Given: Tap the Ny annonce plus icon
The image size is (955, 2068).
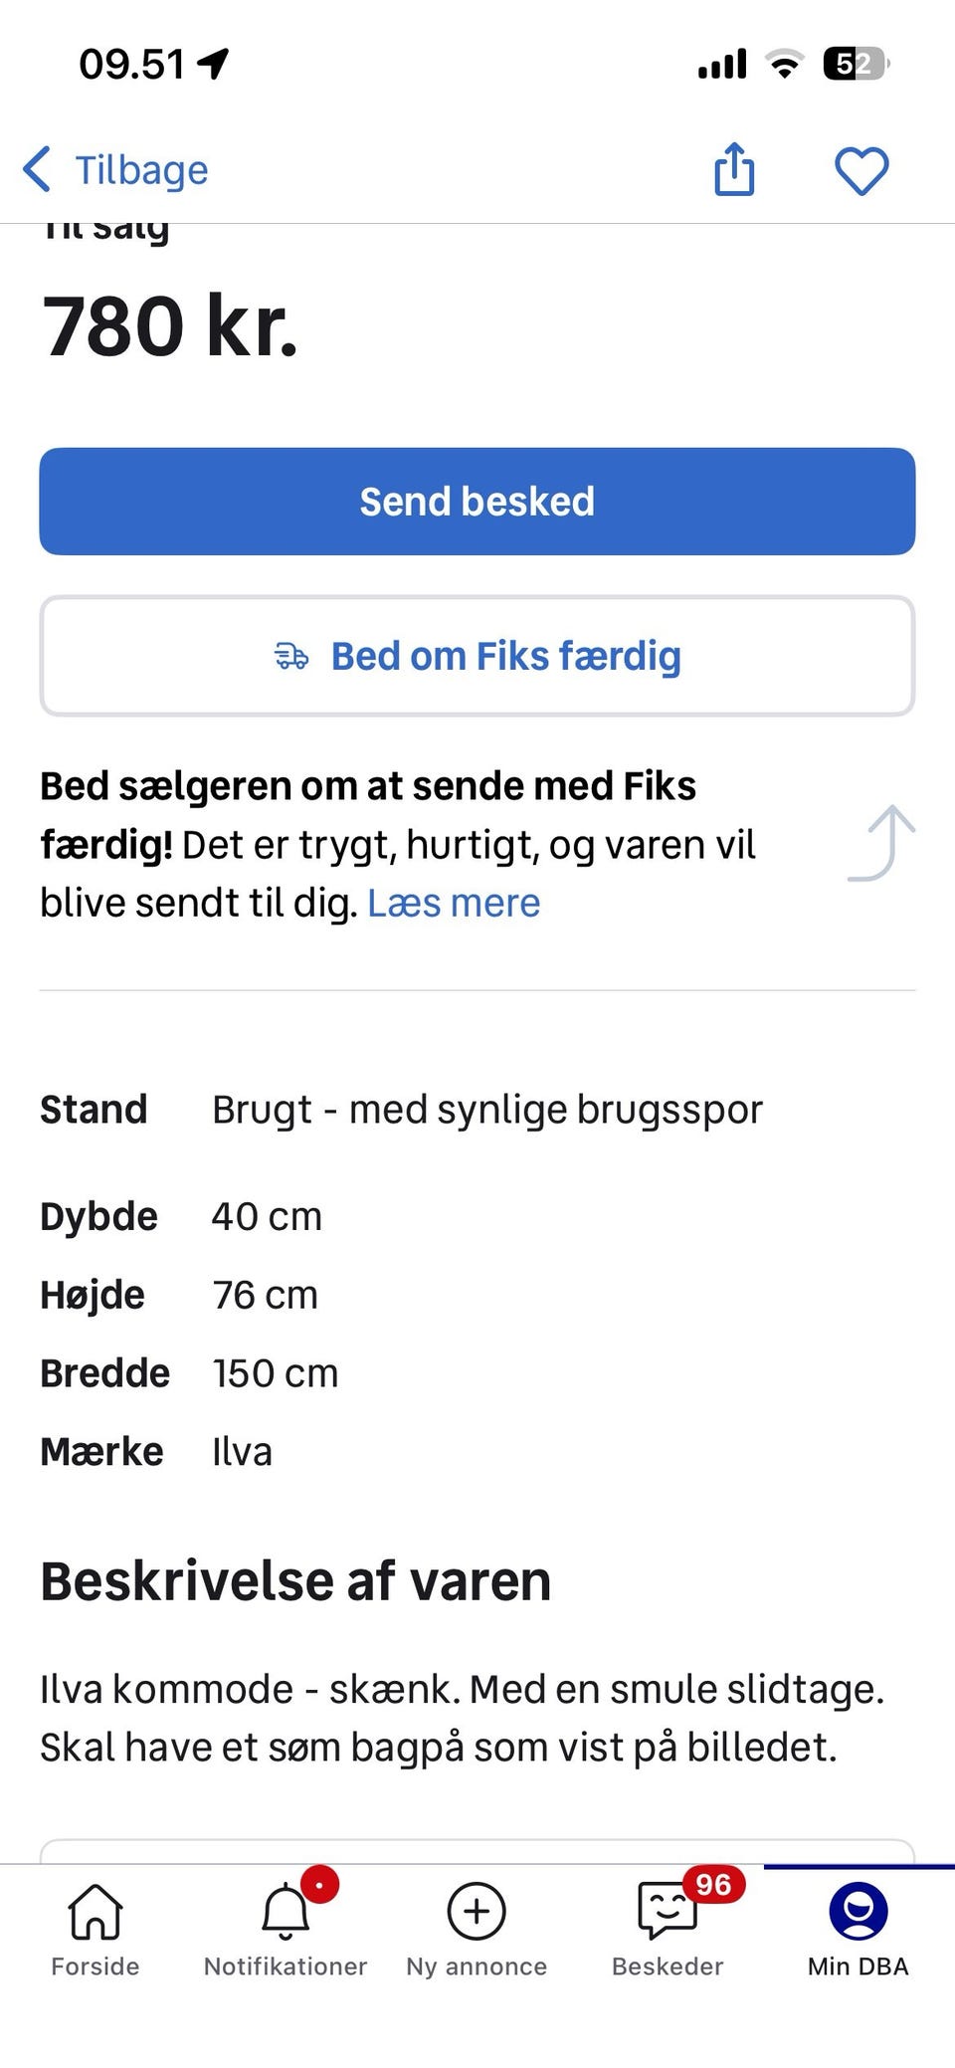Looking at the screenshot, I should (477, 1912).
